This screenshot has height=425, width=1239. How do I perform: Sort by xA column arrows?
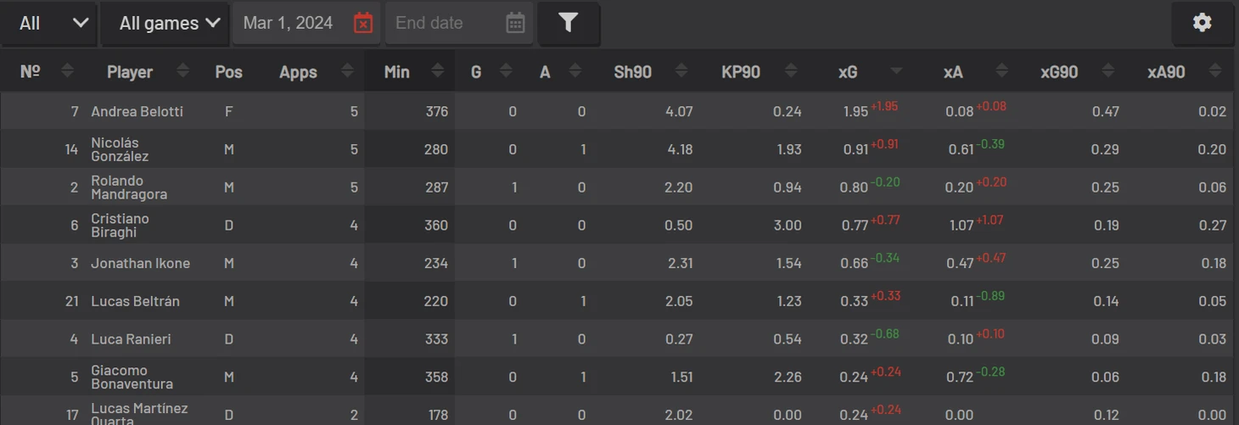click(1002, 71)
